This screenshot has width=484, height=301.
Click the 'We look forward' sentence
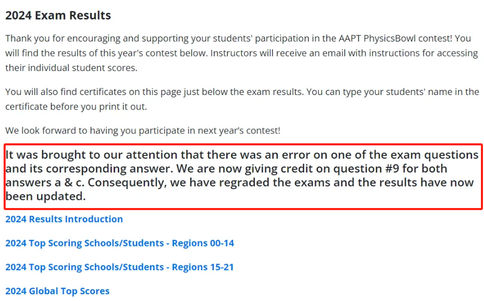click(x=143, y=130)
